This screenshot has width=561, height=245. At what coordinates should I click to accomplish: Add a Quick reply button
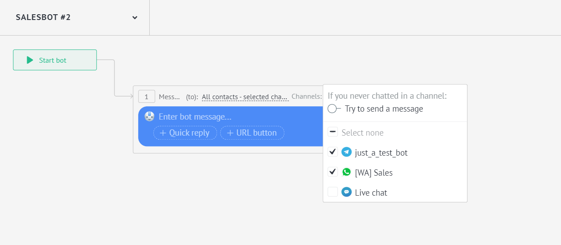(x=185, y=133)
